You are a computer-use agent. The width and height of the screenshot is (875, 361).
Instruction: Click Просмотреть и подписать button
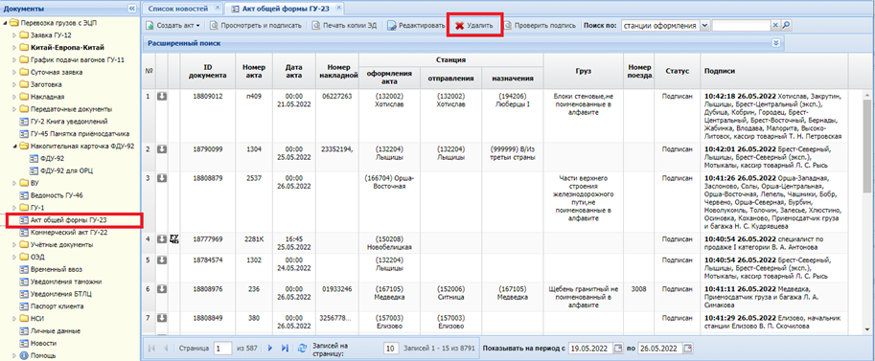click(255, 26)
